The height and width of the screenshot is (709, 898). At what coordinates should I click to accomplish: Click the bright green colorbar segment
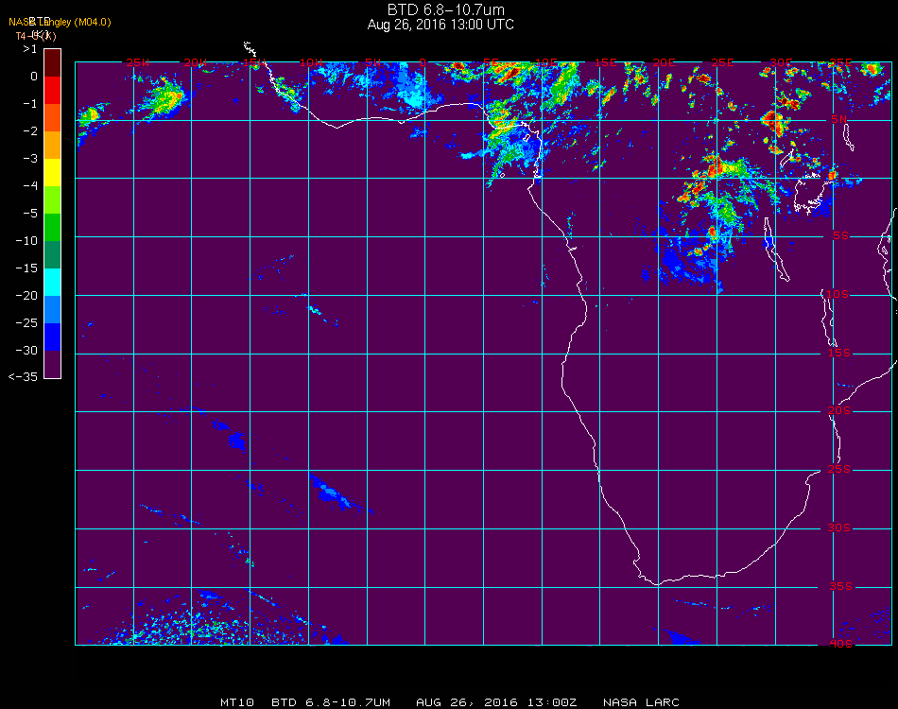pyautogui.click(x=52, y=199)
